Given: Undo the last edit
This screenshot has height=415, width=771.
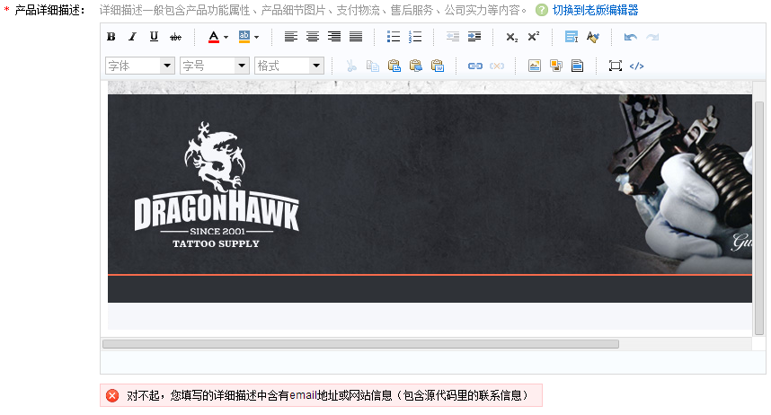Looking at the screenshot, I should (x=631, y=37).
